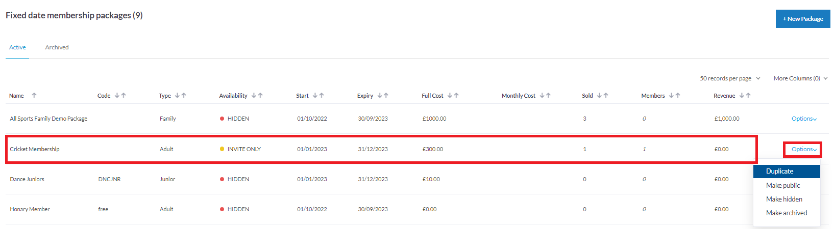Open the records per page dropdown
Image resolution: width=834 pixels, height=229 pixels.
tap(730, 78)
